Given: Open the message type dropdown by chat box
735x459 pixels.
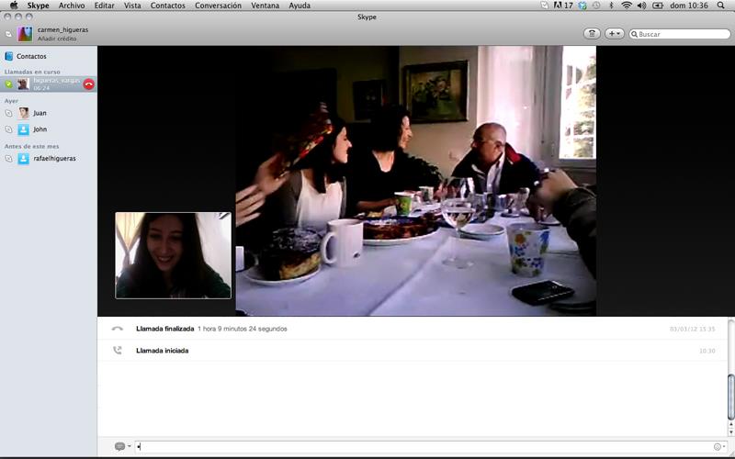Looking at the screenshot, I should click(x=122, y=446).
